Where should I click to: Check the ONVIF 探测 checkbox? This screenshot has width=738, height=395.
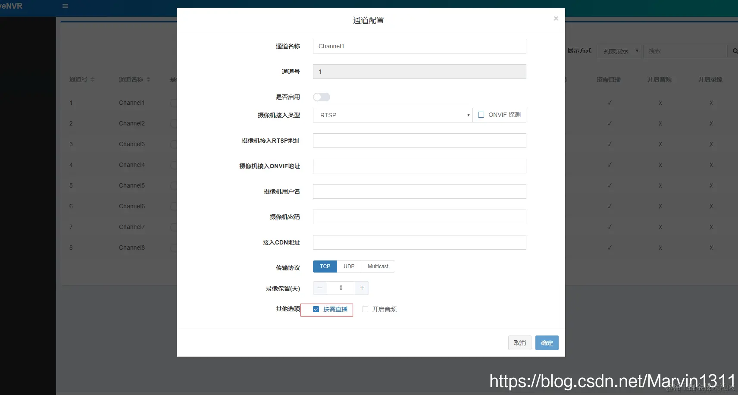pyautogui.click(x=481, y=115)
